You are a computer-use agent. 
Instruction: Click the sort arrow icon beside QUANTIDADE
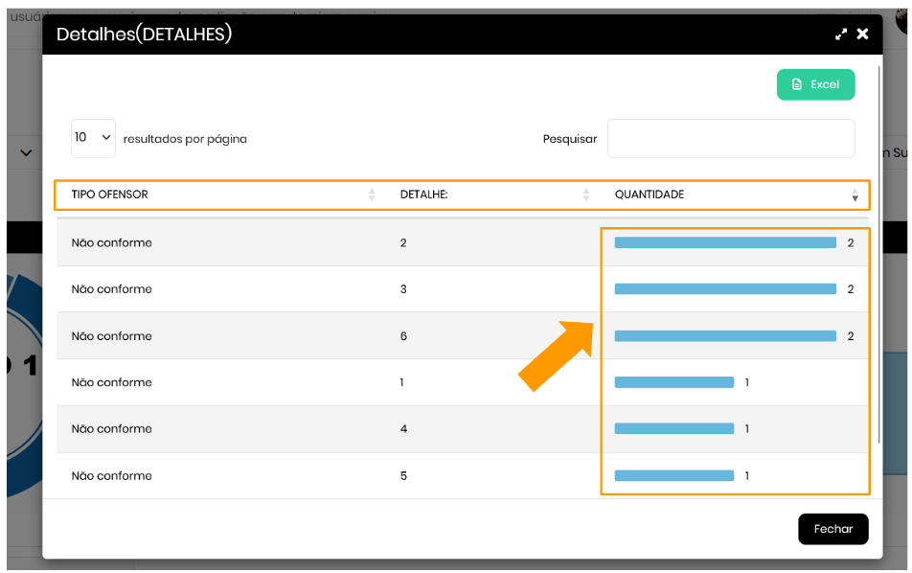[855, 195]
